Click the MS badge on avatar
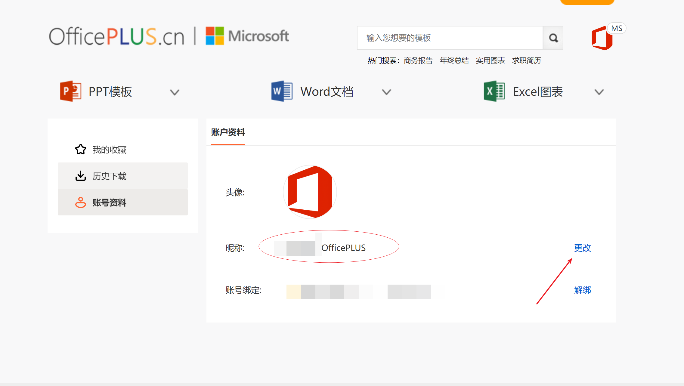This screenshot has height=386, width=684. point(617,29)
